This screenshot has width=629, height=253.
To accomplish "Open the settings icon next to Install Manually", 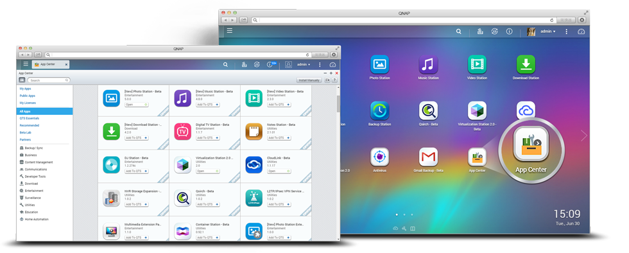I will 327,80.
